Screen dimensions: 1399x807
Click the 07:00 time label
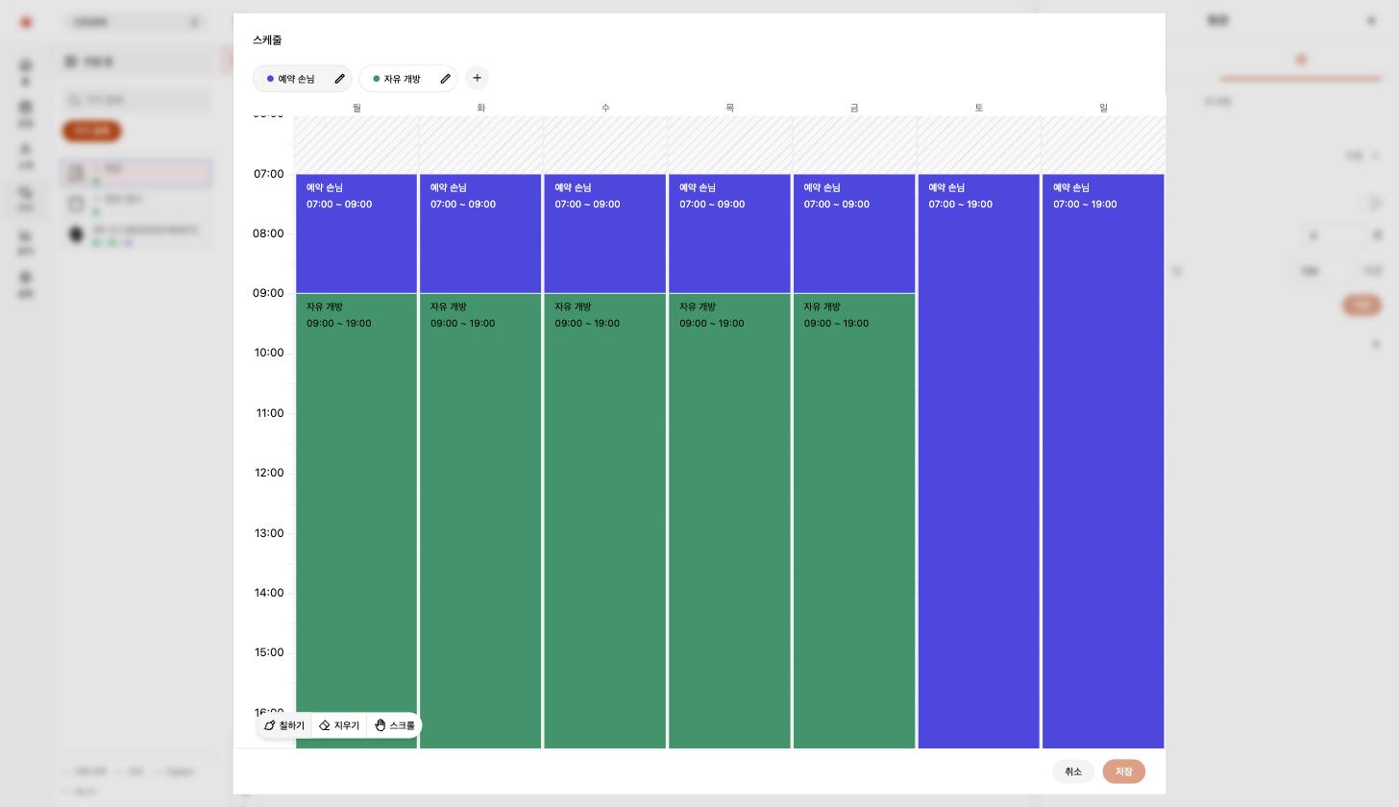[269, 174]
